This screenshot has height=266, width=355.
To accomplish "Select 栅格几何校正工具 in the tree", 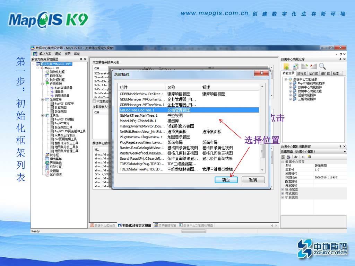I will click(x=66, y=143).
